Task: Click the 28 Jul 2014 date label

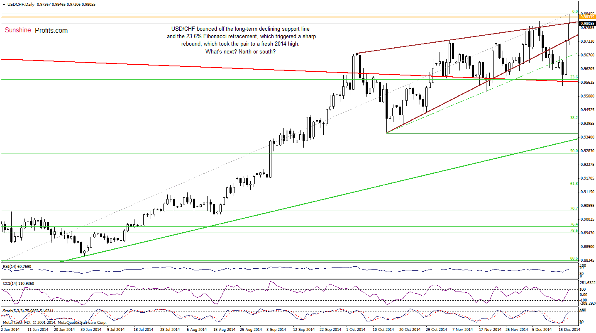Action: (171, 329)
